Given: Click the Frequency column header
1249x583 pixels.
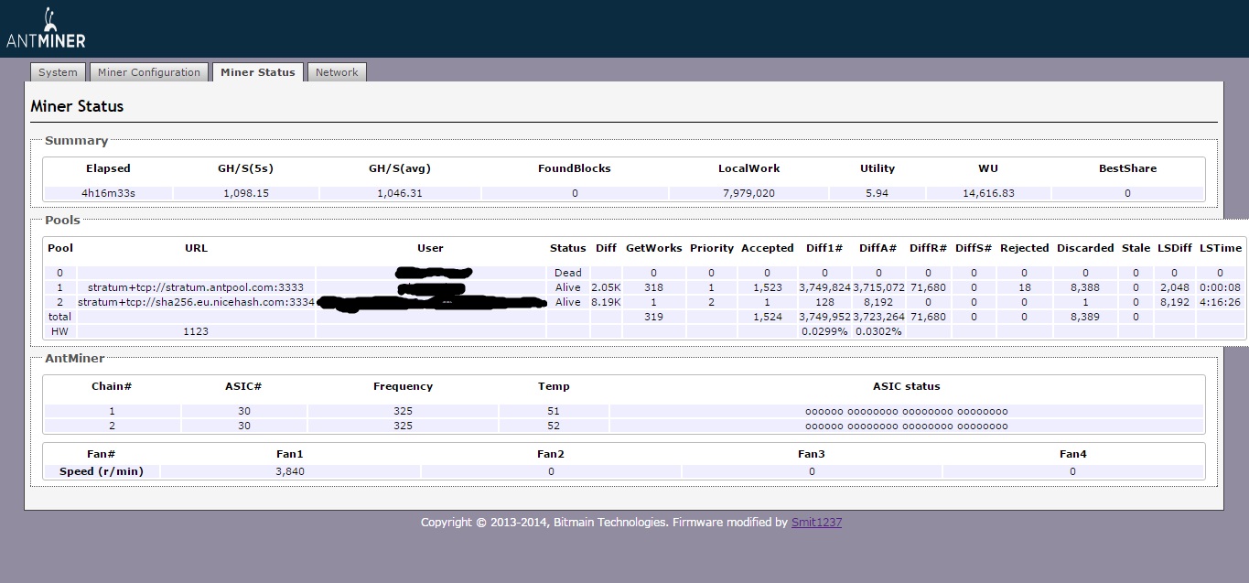Looking at the screenshot, I should [x=403, y=386].
